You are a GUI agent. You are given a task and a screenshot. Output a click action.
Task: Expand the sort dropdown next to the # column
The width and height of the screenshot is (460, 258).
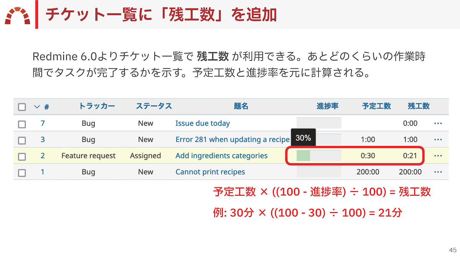36,106
